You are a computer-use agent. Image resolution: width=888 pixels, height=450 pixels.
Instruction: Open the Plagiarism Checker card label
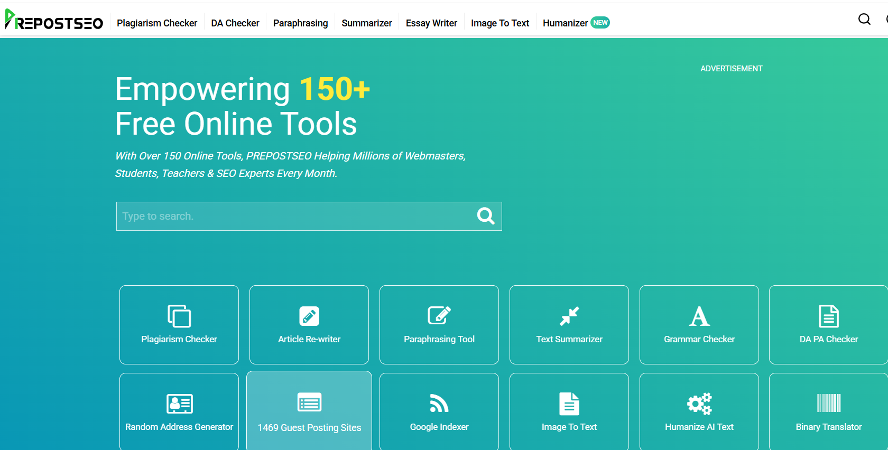pos(179,339)
